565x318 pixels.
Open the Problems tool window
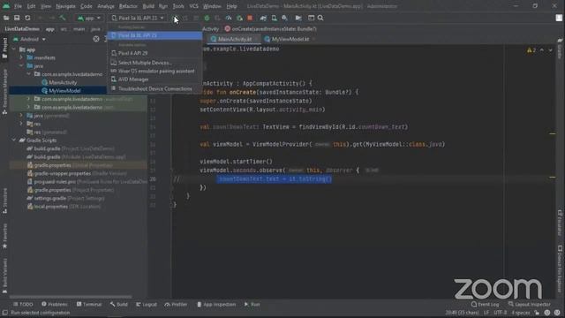[55, 304]
